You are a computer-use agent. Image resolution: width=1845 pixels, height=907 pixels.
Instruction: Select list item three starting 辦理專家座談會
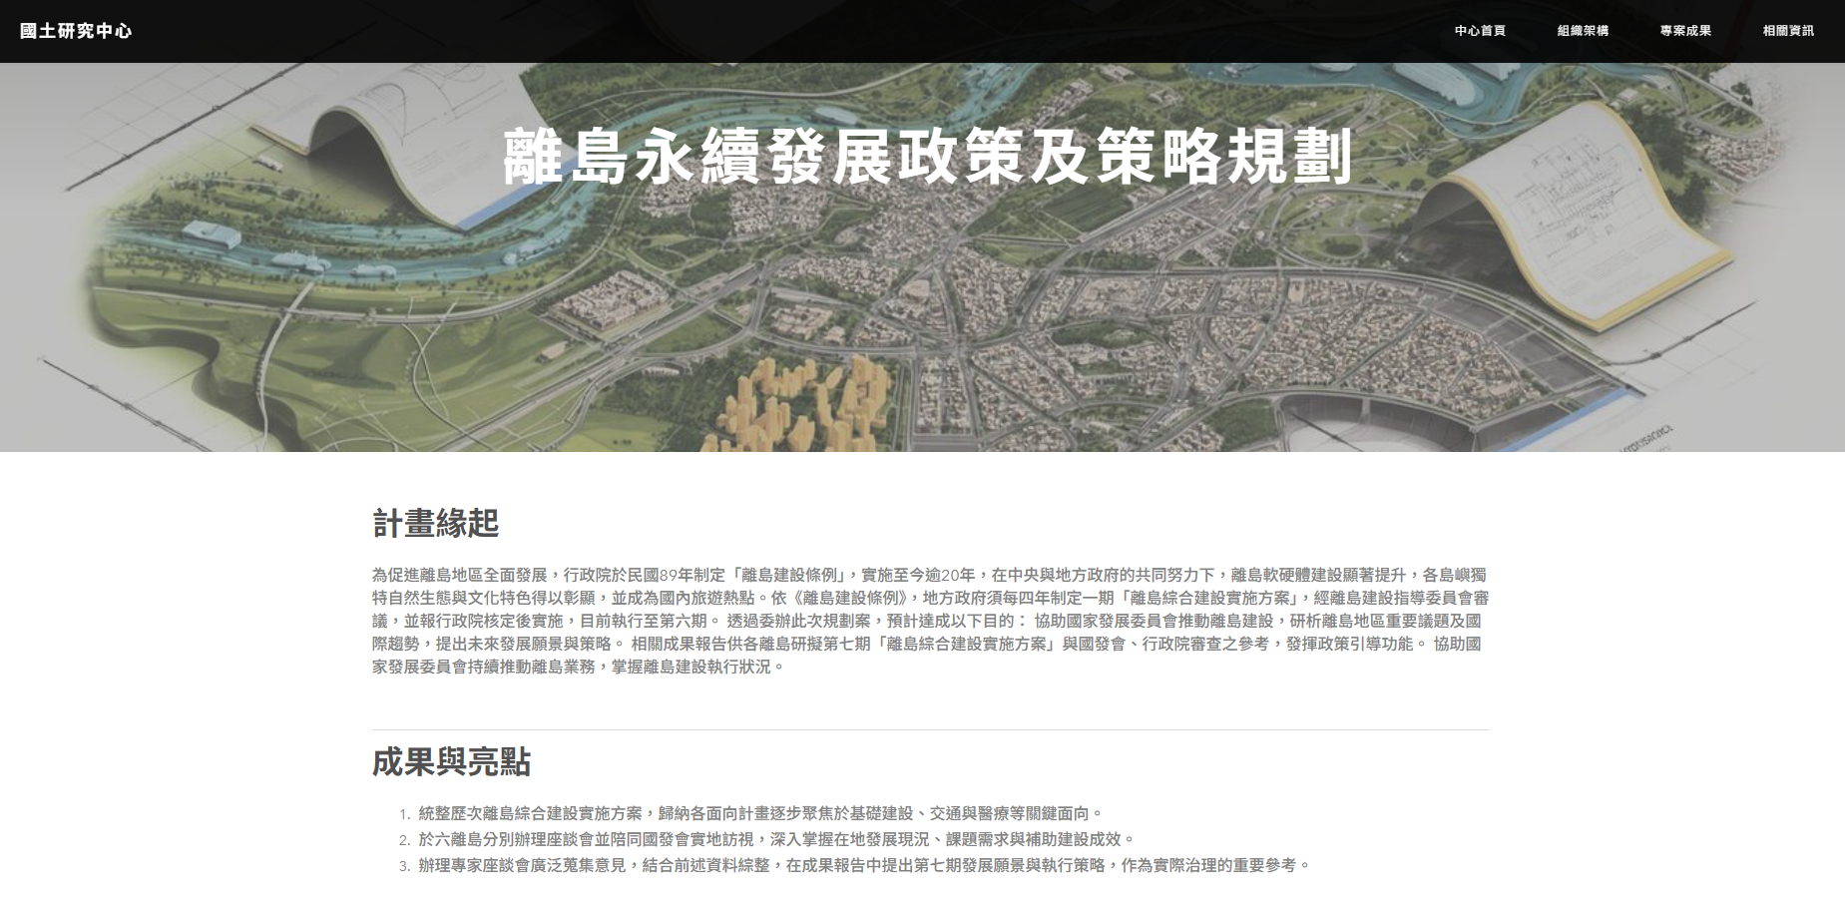[864, 866]
